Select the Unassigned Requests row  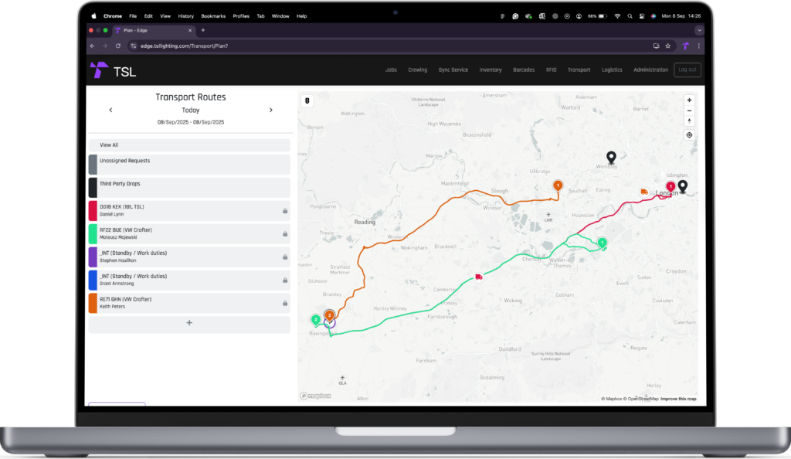pyautogui.click(x=189, y=165)
